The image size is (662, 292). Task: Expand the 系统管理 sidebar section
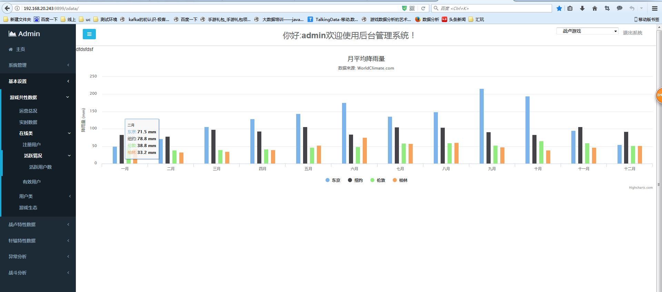(x=38, y=65)
